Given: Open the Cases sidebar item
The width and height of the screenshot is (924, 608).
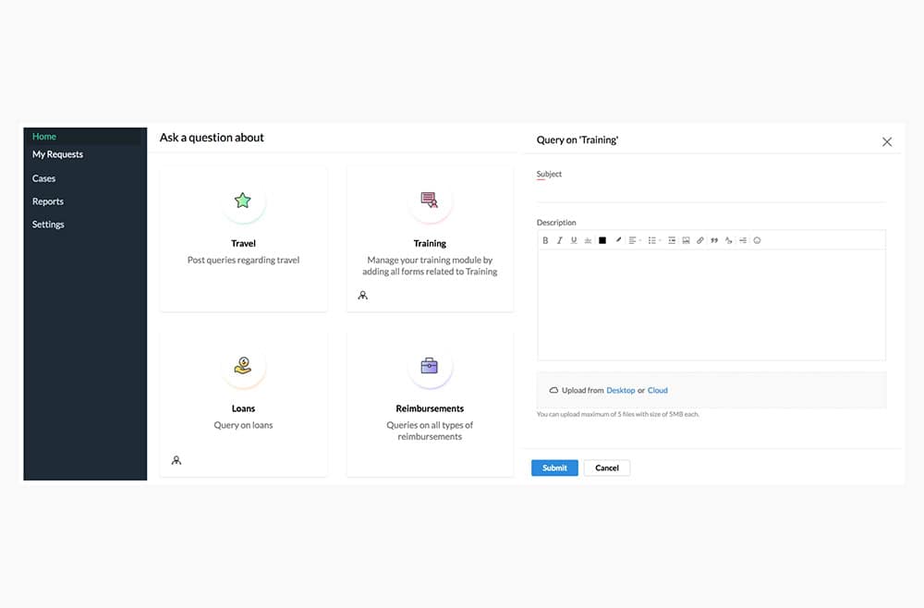Looking at the screenshot, I should click(43, 178).
